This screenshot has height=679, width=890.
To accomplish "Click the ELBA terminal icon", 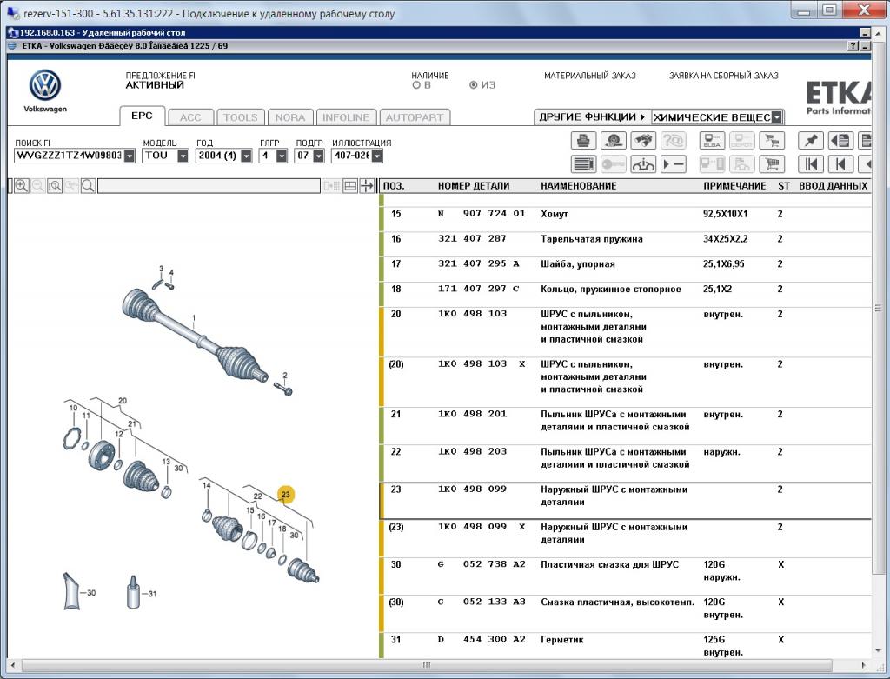I will pyautogui.click(x=712, y=140).
